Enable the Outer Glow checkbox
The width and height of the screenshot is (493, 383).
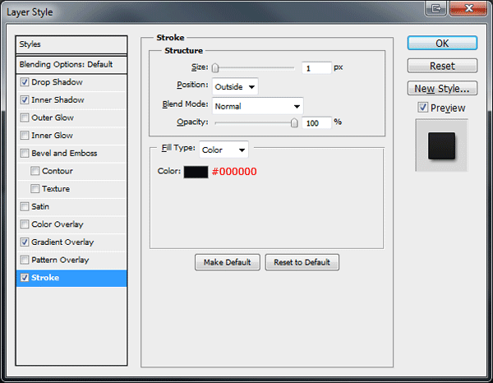point(25,118)
